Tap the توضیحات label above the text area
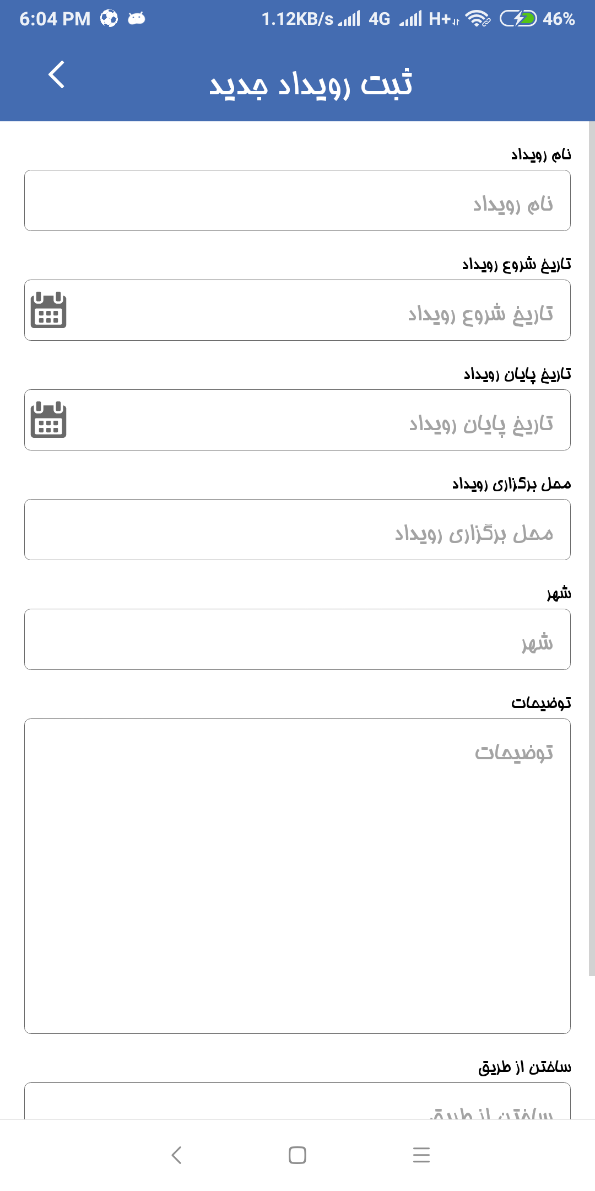The width and height of the screenshot is (595, 1191). (x=541, y=702)
